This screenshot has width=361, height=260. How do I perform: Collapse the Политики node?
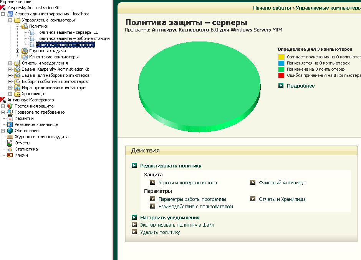pyautogui.click(x=18, y=26)
